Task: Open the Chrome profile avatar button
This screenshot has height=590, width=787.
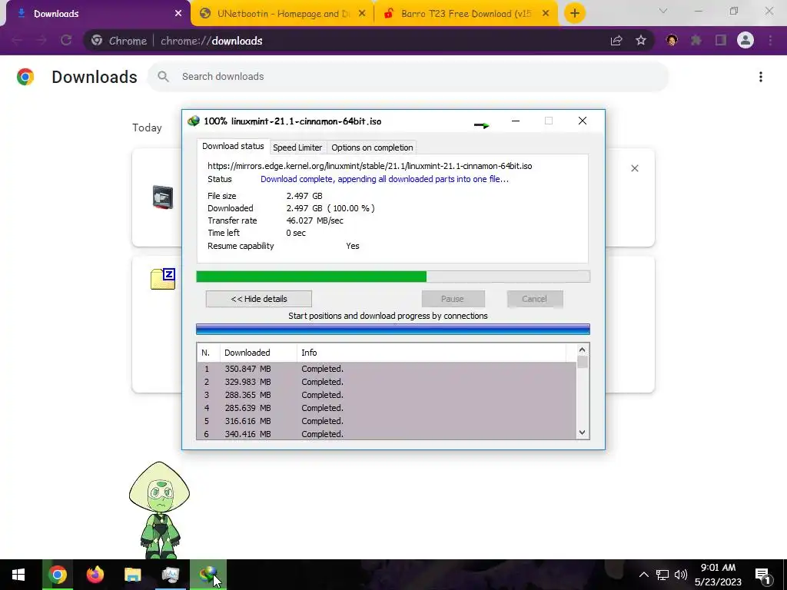Action: (x=745, y=40)
